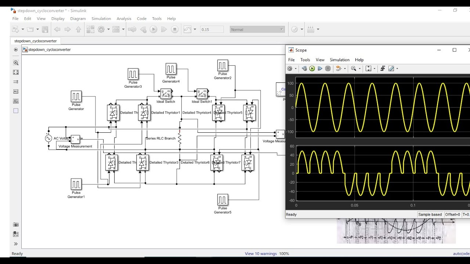Open Simulink Diagram menu
This screenshot has width=470, height=264.
[x=78, y=19]
